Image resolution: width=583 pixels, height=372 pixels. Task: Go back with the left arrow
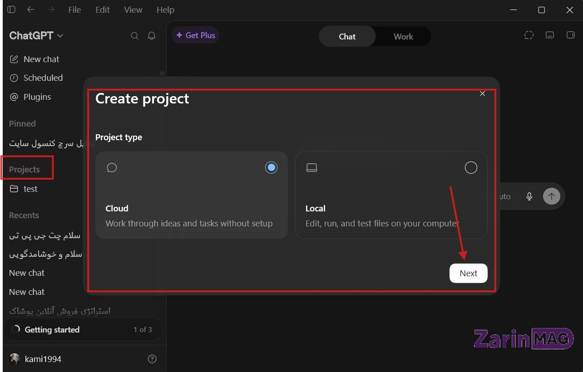point(30,10)
